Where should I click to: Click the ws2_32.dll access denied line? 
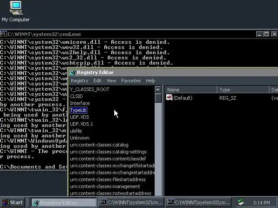[83, 58]
